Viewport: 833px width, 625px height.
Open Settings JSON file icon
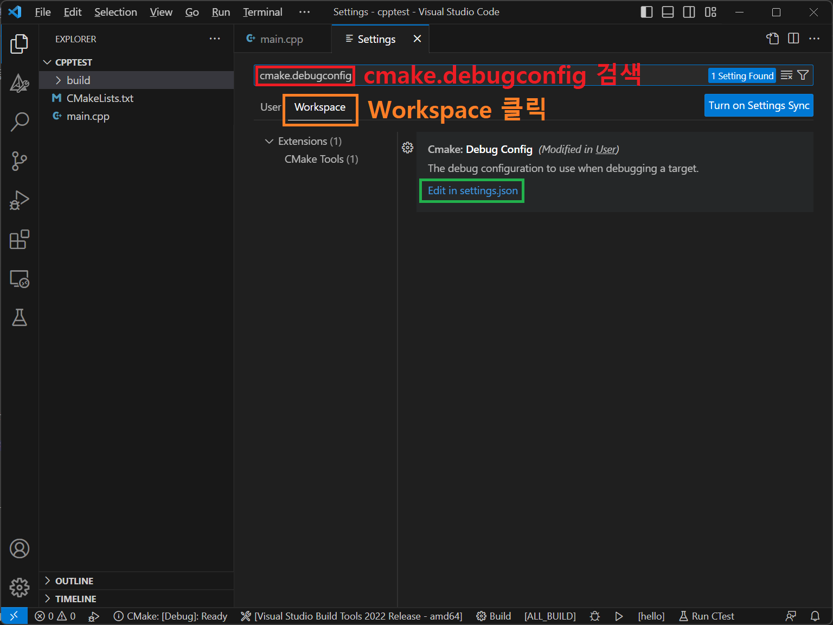772,39
